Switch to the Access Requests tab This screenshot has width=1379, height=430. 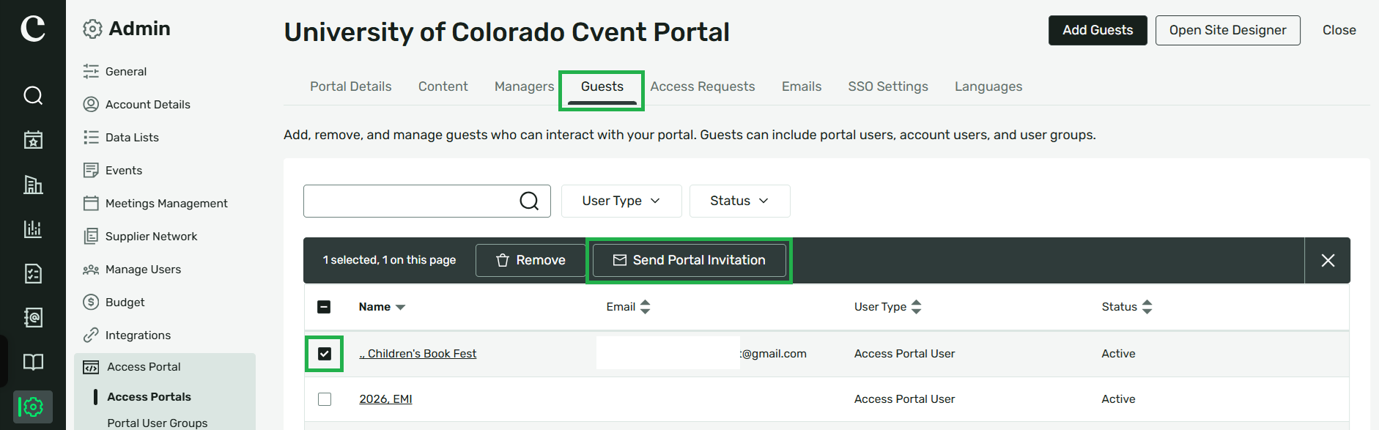coord(702,86)
